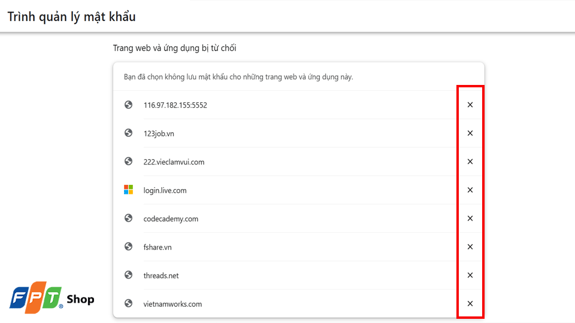
Task: Click the Trình quản lý mật khẩu title
Action: tap(71, 17)
